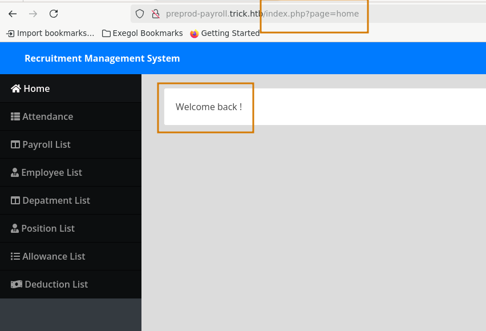Open the Attendance menu item
This screenshot has width=486, height=331.
point(47,116)
